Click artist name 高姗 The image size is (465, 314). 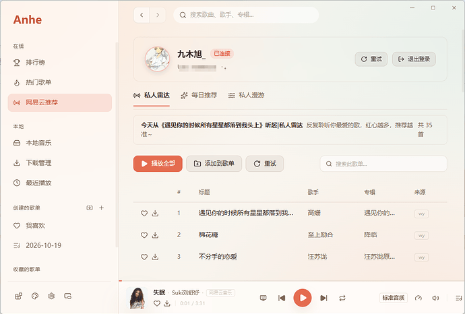(314, 213)
